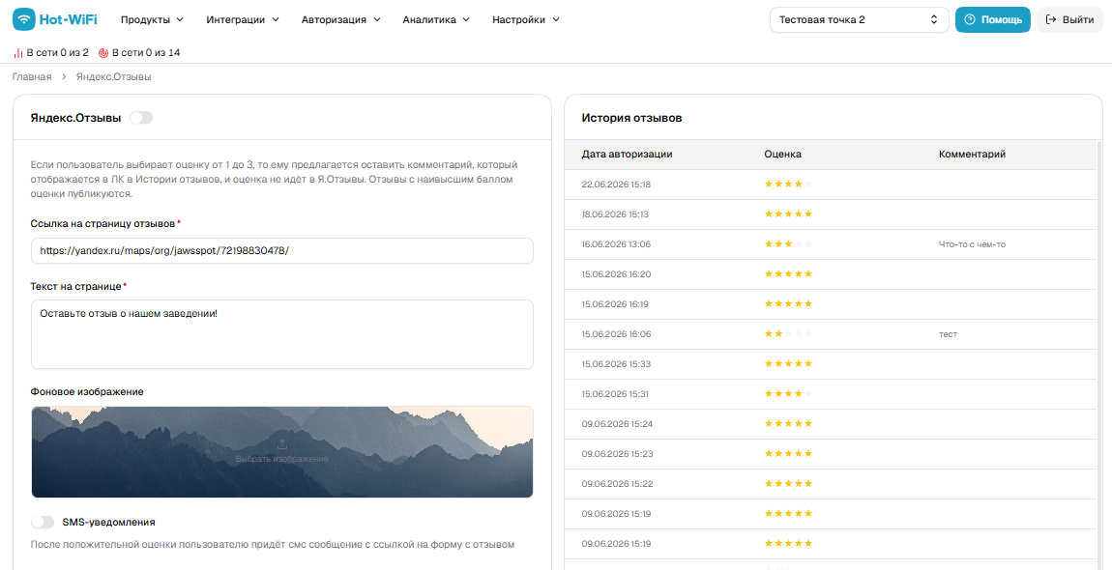1112x570 pixels.
Task: Click the review history scrollbar
Action: (x=1099, y=355)
